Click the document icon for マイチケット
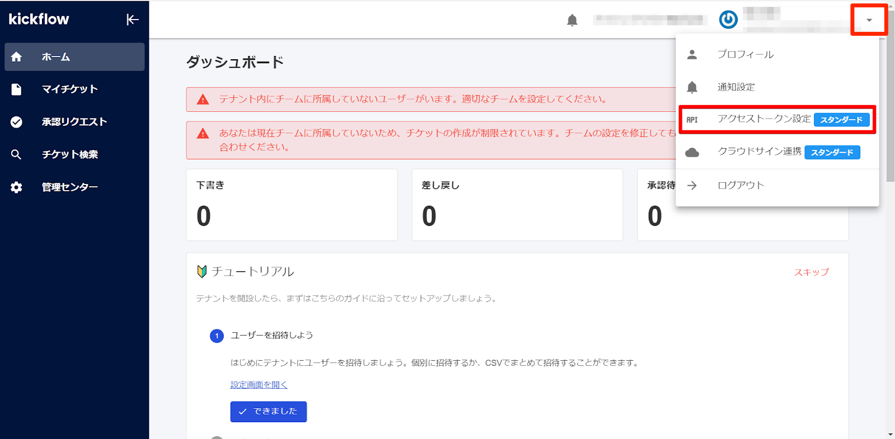The width and height of the screenshot is (895, 439). point(17,89)
